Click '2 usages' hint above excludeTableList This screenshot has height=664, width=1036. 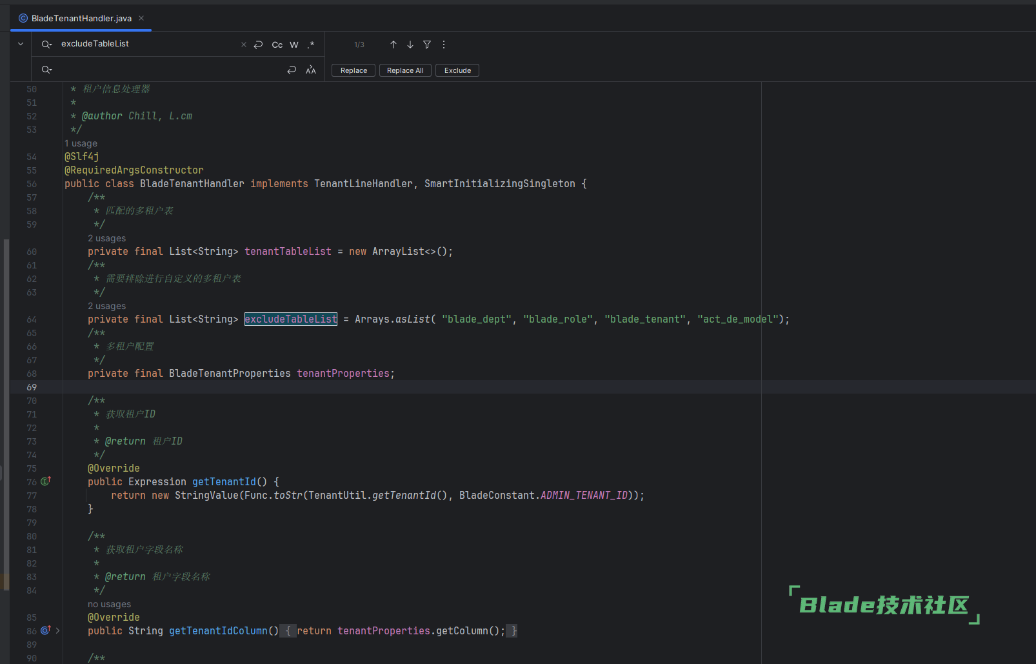[x=107, y=306]
